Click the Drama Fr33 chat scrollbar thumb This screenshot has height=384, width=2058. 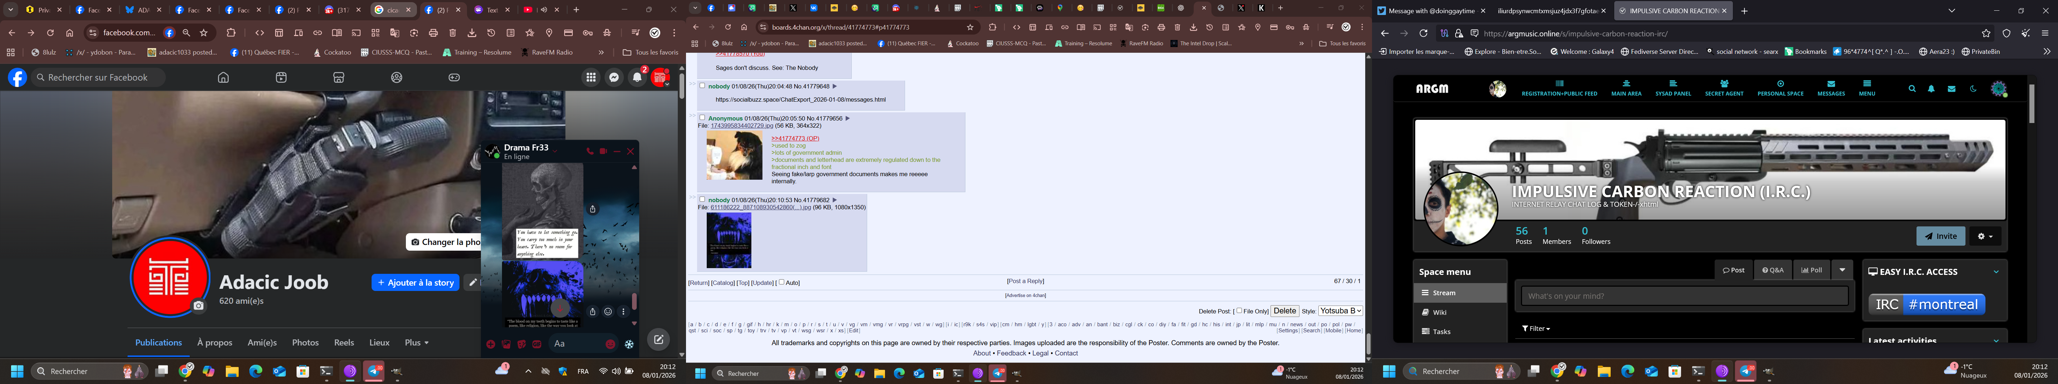tap(634, 301)
